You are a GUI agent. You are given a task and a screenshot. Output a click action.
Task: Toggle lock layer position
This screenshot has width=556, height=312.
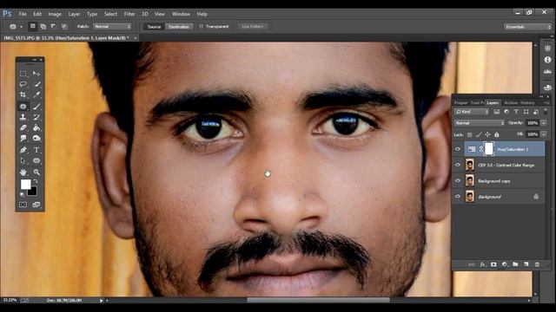point(487,134)
